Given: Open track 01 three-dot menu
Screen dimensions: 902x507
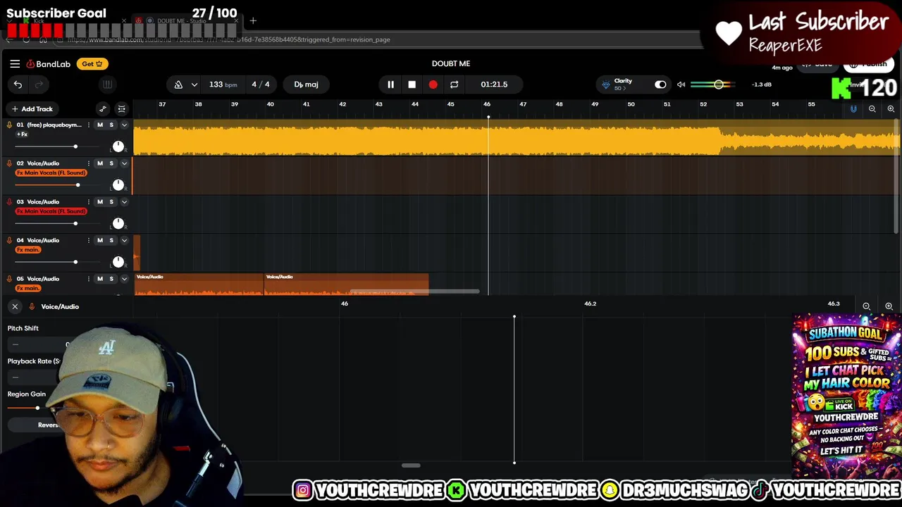Looking at the screenshot, I should click(88, 125).
